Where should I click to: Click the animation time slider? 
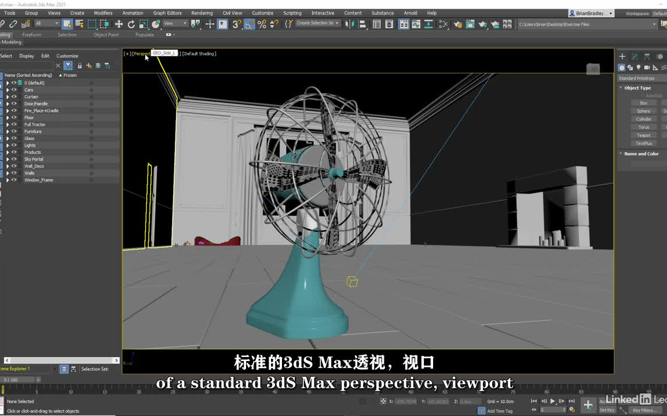click(x=17, y=380)
